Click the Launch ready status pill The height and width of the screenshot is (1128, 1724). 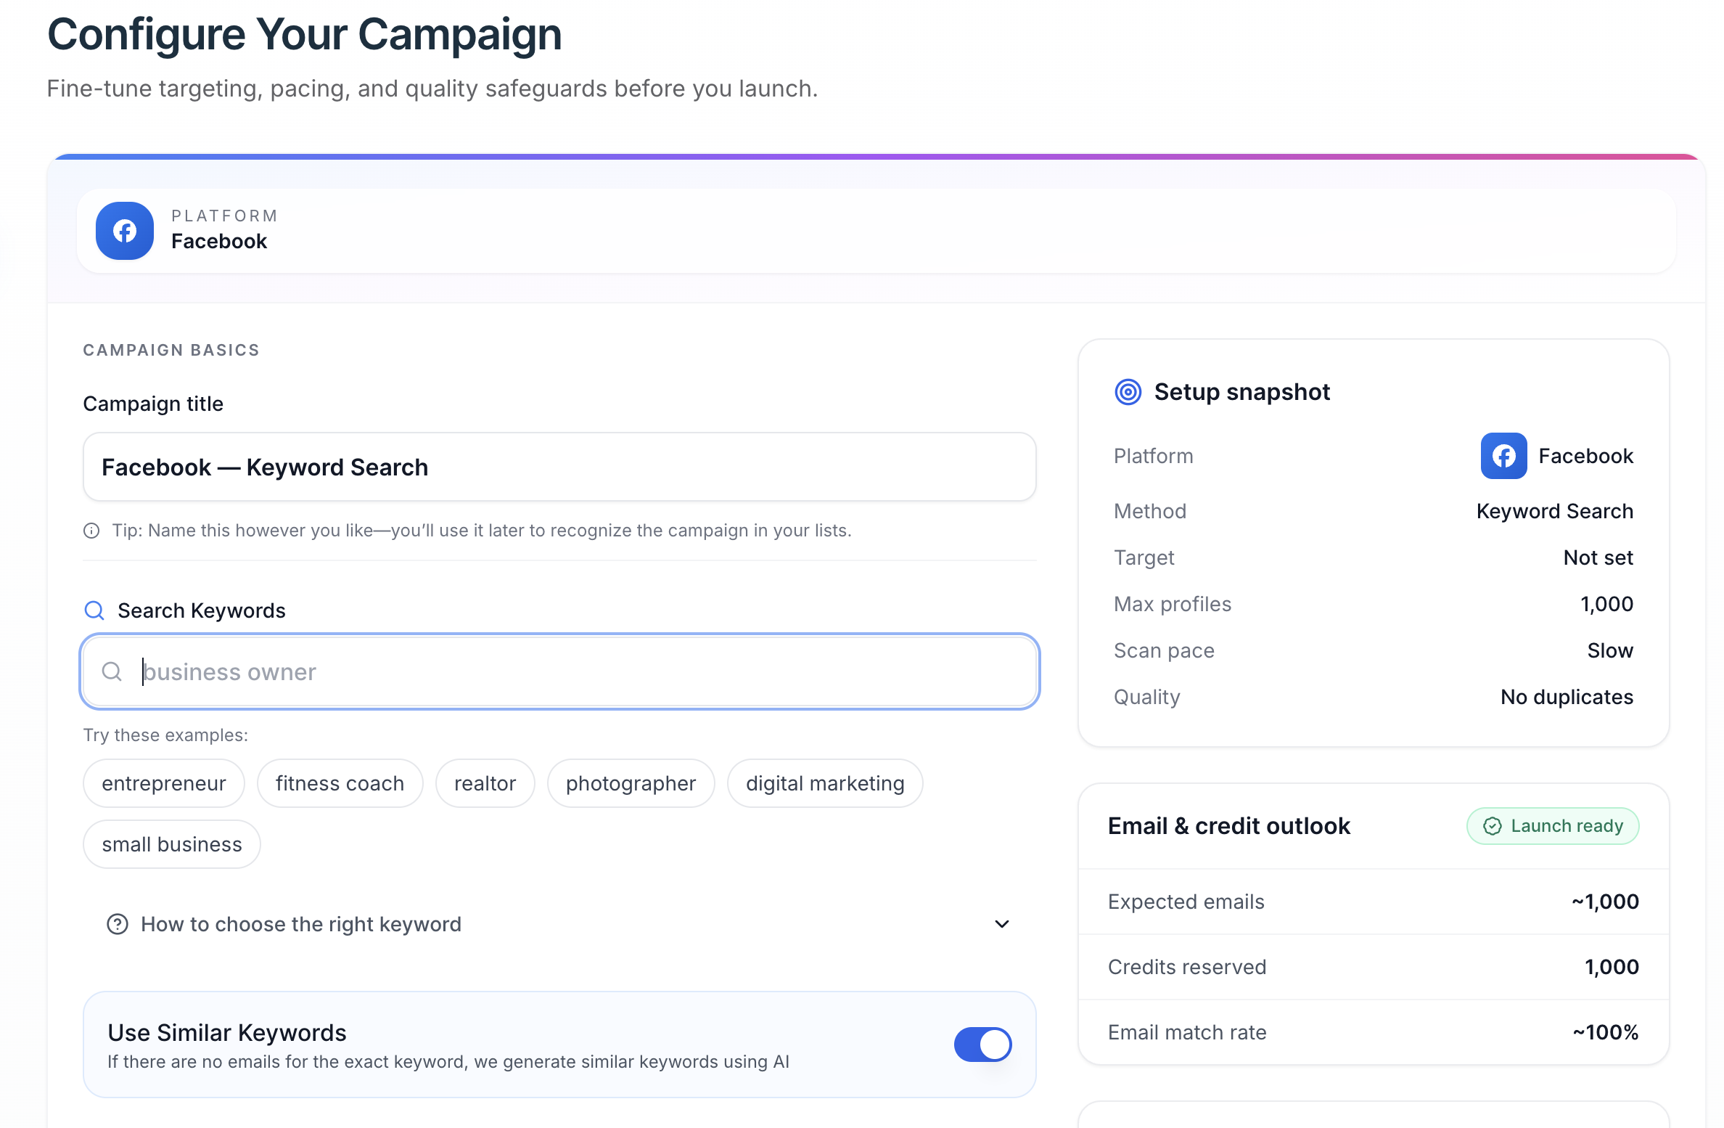pos(1552,826)
